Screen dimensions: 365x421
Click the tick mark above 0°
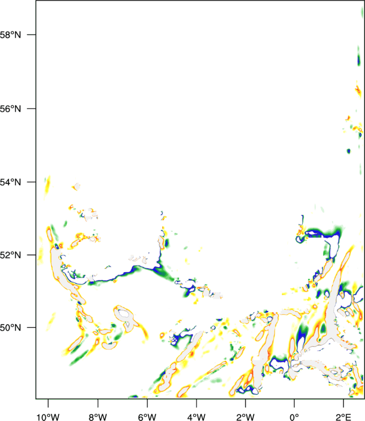[x=294, y=403]
